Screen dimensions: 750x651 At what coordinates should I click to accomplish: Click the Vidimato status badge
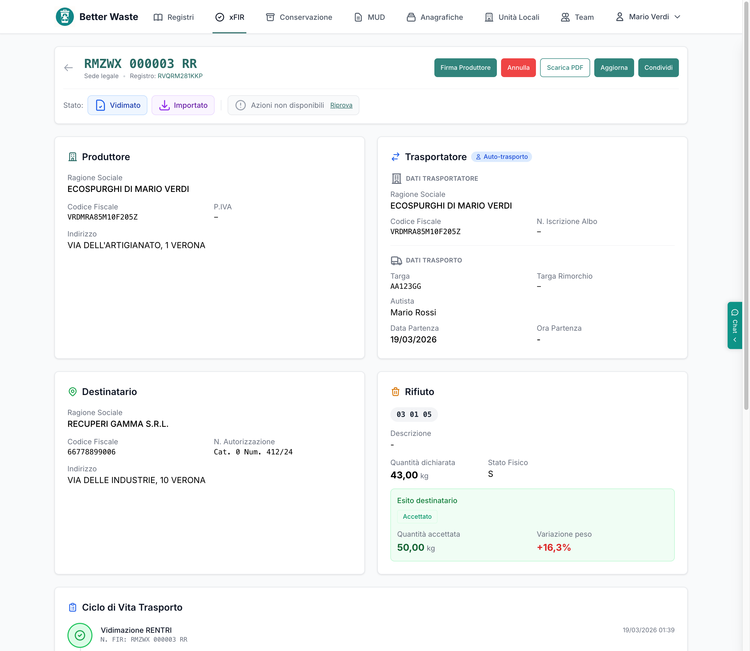pos(117,105)
